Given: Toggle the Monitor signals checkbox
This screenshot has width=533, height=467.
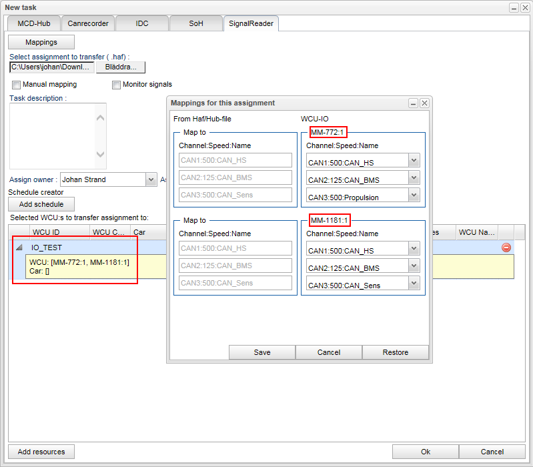Looking at the screenshot, I should 117,85.
